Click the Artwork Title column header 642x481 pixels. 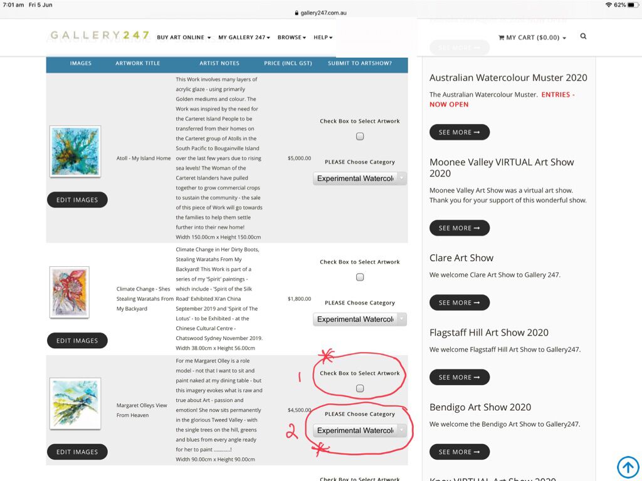click(x=137, y=63)
